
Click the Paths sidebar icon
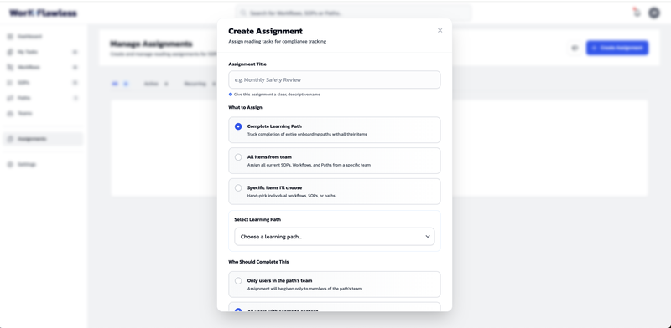(x=10, y=98)
